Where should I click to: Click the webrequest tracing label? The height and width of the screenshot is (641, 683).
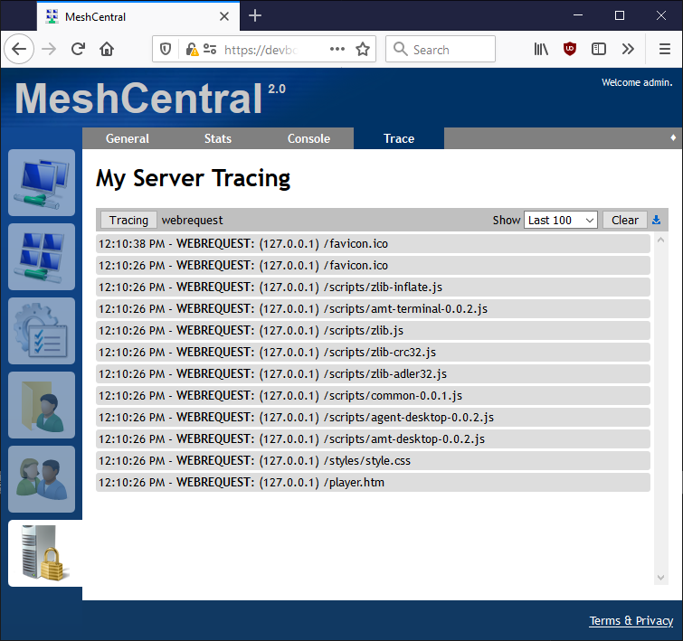pyautogui.click(x=192, y=221)
